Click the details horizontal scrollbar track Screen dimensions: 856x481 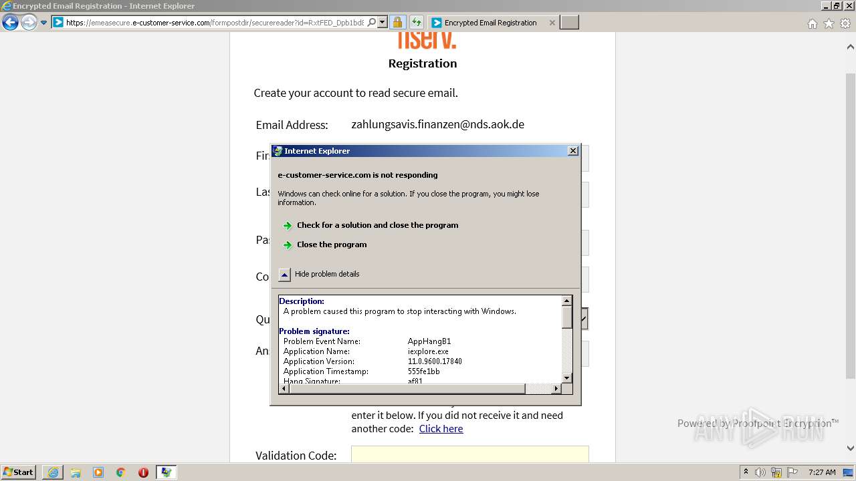coord(538,389)
